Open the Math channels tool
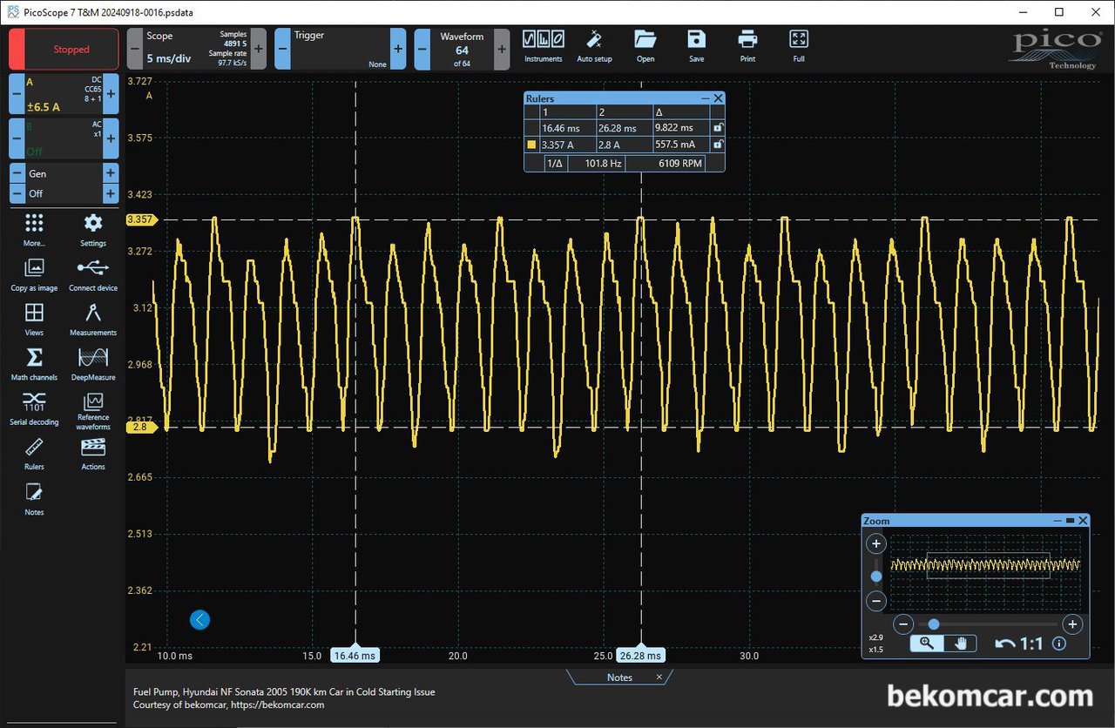This screenshot has height=728, width=1115. [x=34, y=363]
